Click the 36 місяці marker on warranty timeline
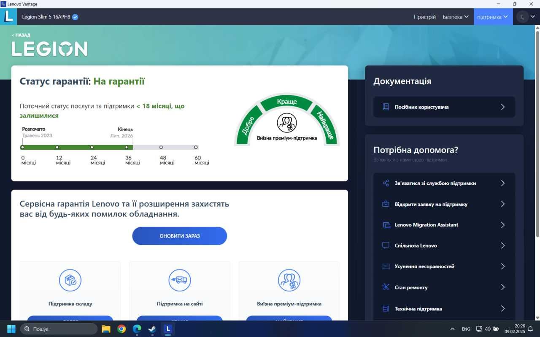The image size is (540, 337). [127, 147]
